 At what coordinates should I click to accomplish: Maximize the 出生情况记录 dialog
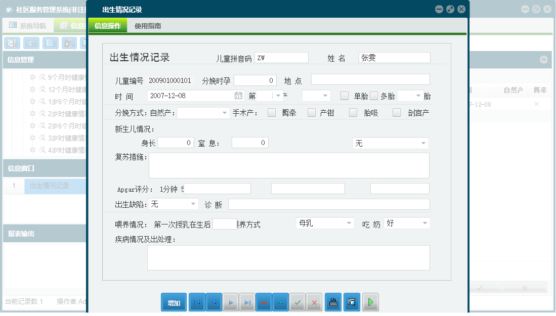click(450, 10)
